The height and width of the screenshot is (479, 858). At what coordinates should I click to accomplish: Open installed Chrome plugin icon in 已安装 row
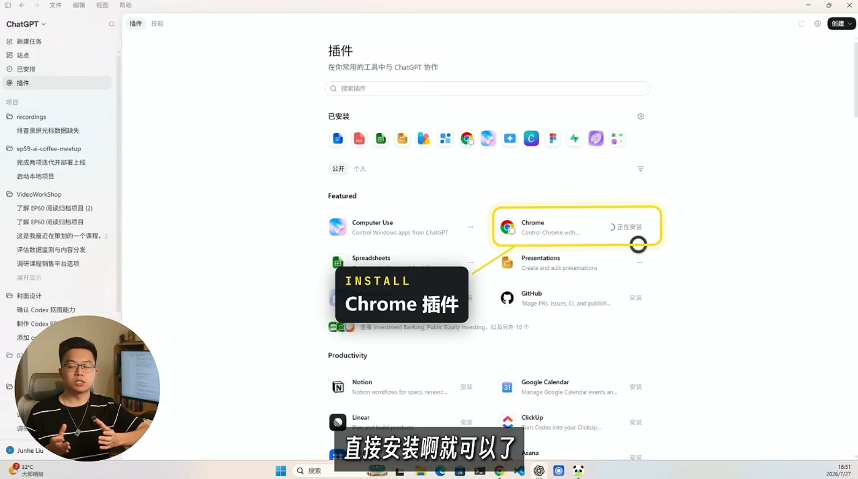coord(467,139)
